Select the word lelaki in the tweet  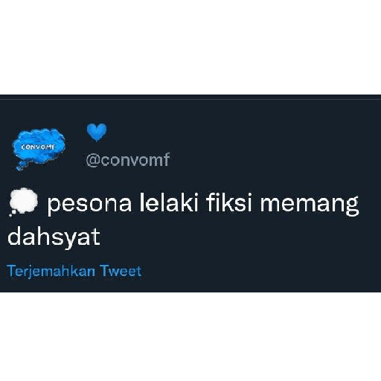point(169,202)
